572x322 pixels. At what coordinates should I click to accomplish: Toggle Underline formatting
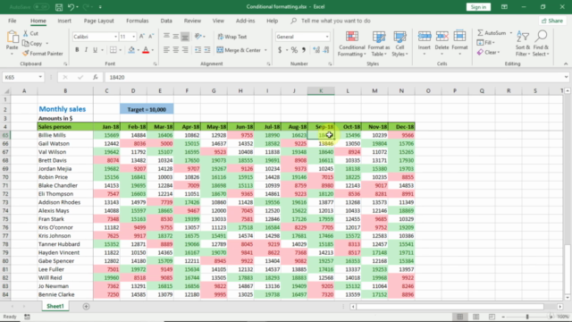coord(96,50)
